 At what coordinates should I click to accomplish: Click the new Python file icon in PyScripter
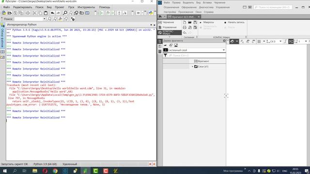tap(4, 13)
